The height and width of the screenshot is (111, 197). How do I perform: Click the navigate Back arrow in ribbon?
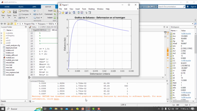click(34, 11)
